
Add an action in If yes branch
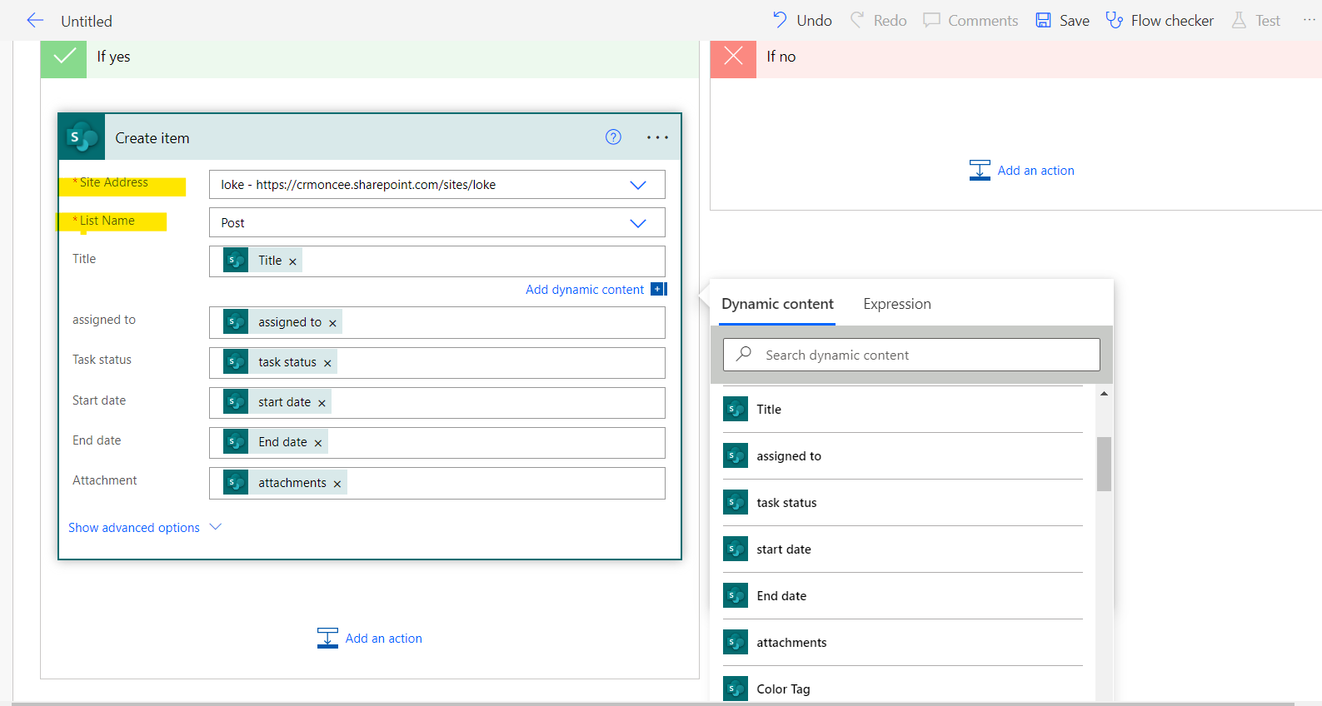[369, 639]
